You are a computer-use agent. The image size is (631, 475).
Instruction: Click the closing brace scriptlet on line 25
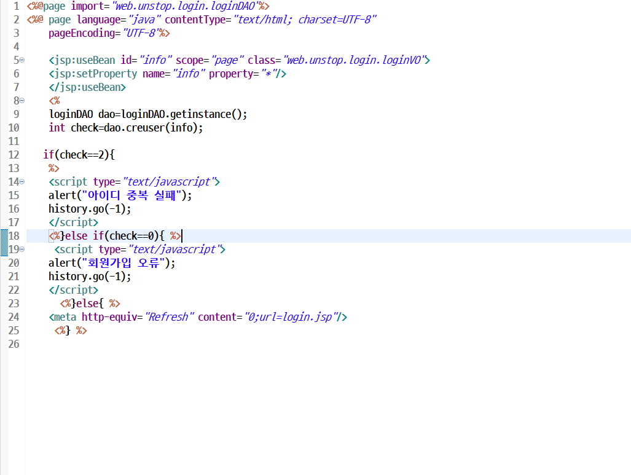[x=71, y=331]
